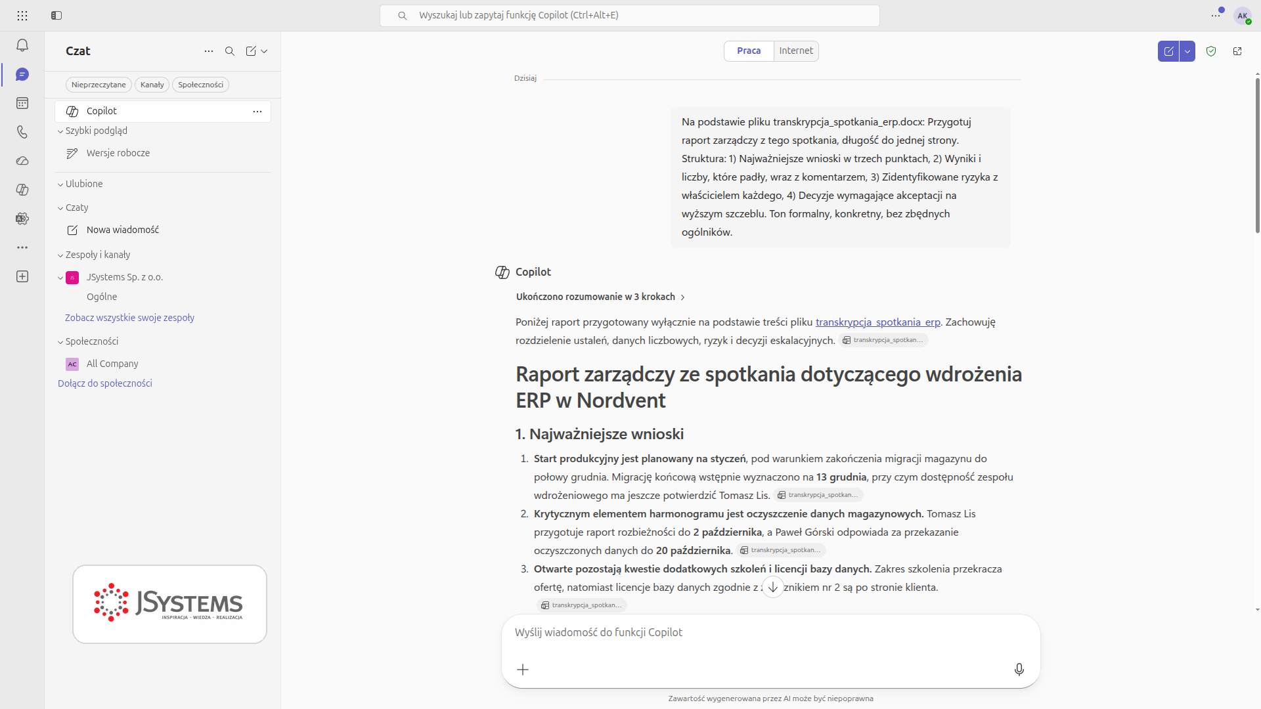The height and width of the screenshot is (709, 1261).
Task: Expand Ukończono rozumowanie w 3 krokach
Action: pyautogui.click(x=600, y=297)
